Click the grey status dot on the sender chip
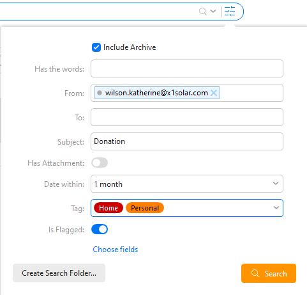307x295 pixels. pyautogui.click(x=100, y=93)
